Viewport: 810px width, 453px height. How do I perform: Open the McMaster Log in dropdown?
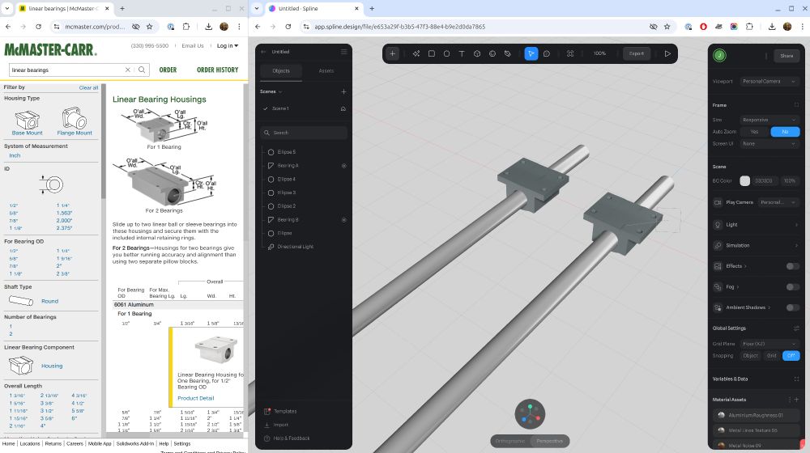pos(228,46)
